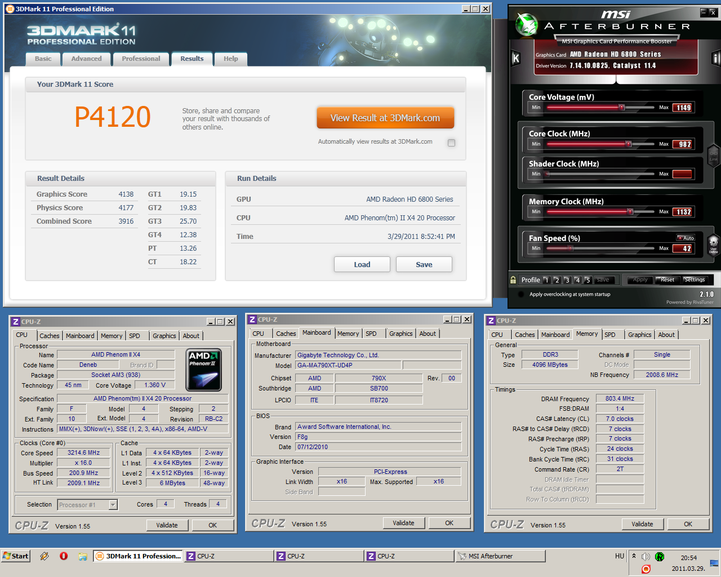Click the Fan Speed slider handle
The width and height of the screenshot is (721, 577).
click(569, 248)
